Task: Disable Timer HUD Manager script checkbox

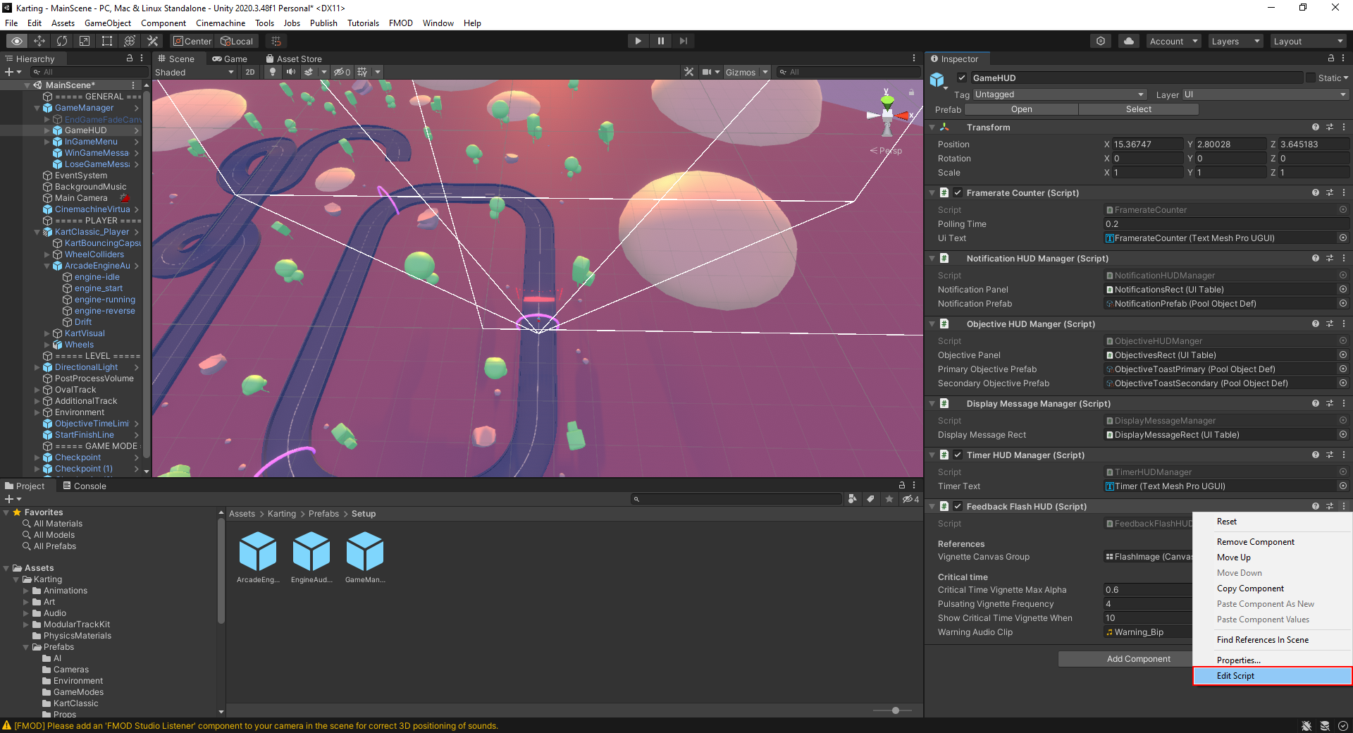Action: pos(958,455)
